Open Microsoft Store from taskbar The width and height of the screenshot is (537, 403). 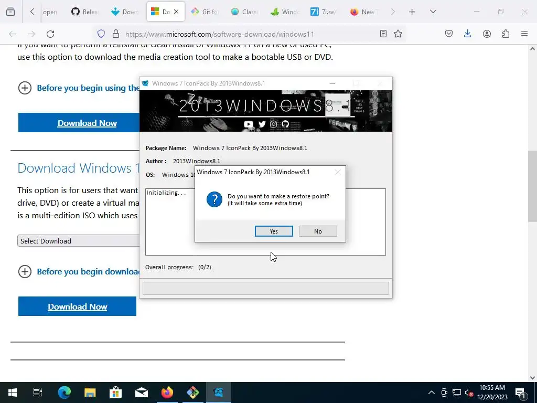click(115, 393)
